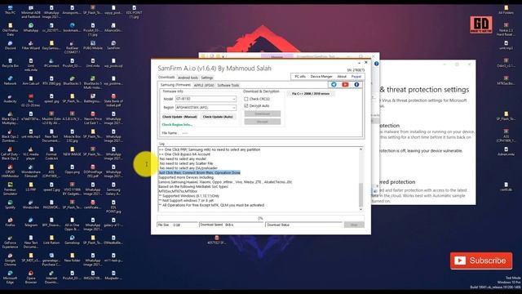The height and width of the screenshot is (294, 522).
Task: Open the Settings tab in SamFirm
Action: (206, 78)
